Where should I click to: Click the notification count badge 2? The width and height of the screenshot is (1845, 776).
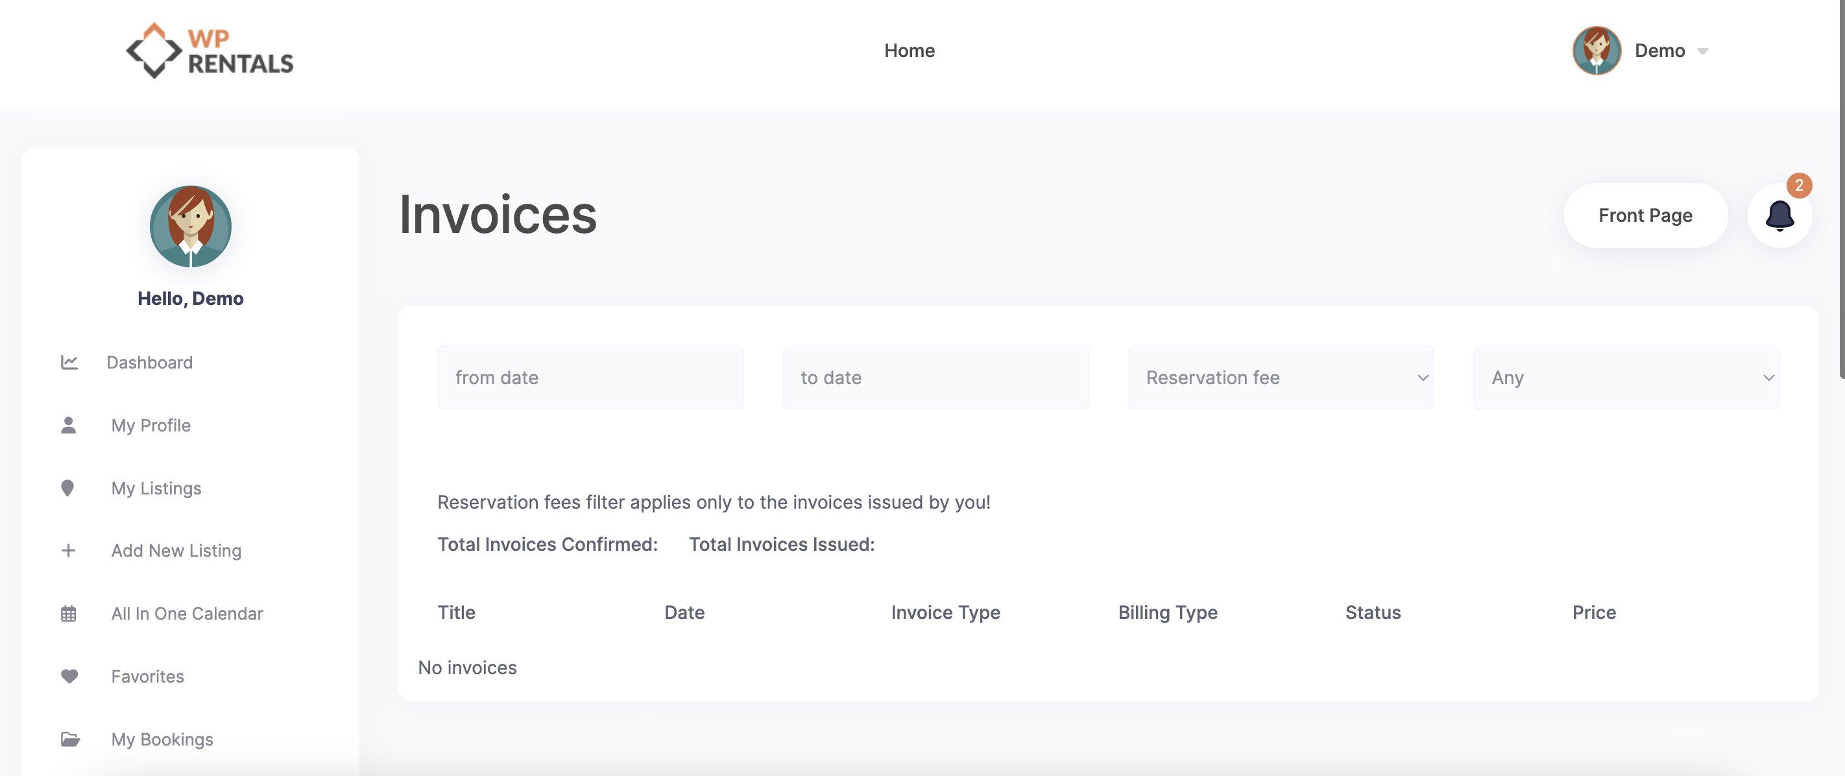pyautogui.click(x=1798, y=186)
